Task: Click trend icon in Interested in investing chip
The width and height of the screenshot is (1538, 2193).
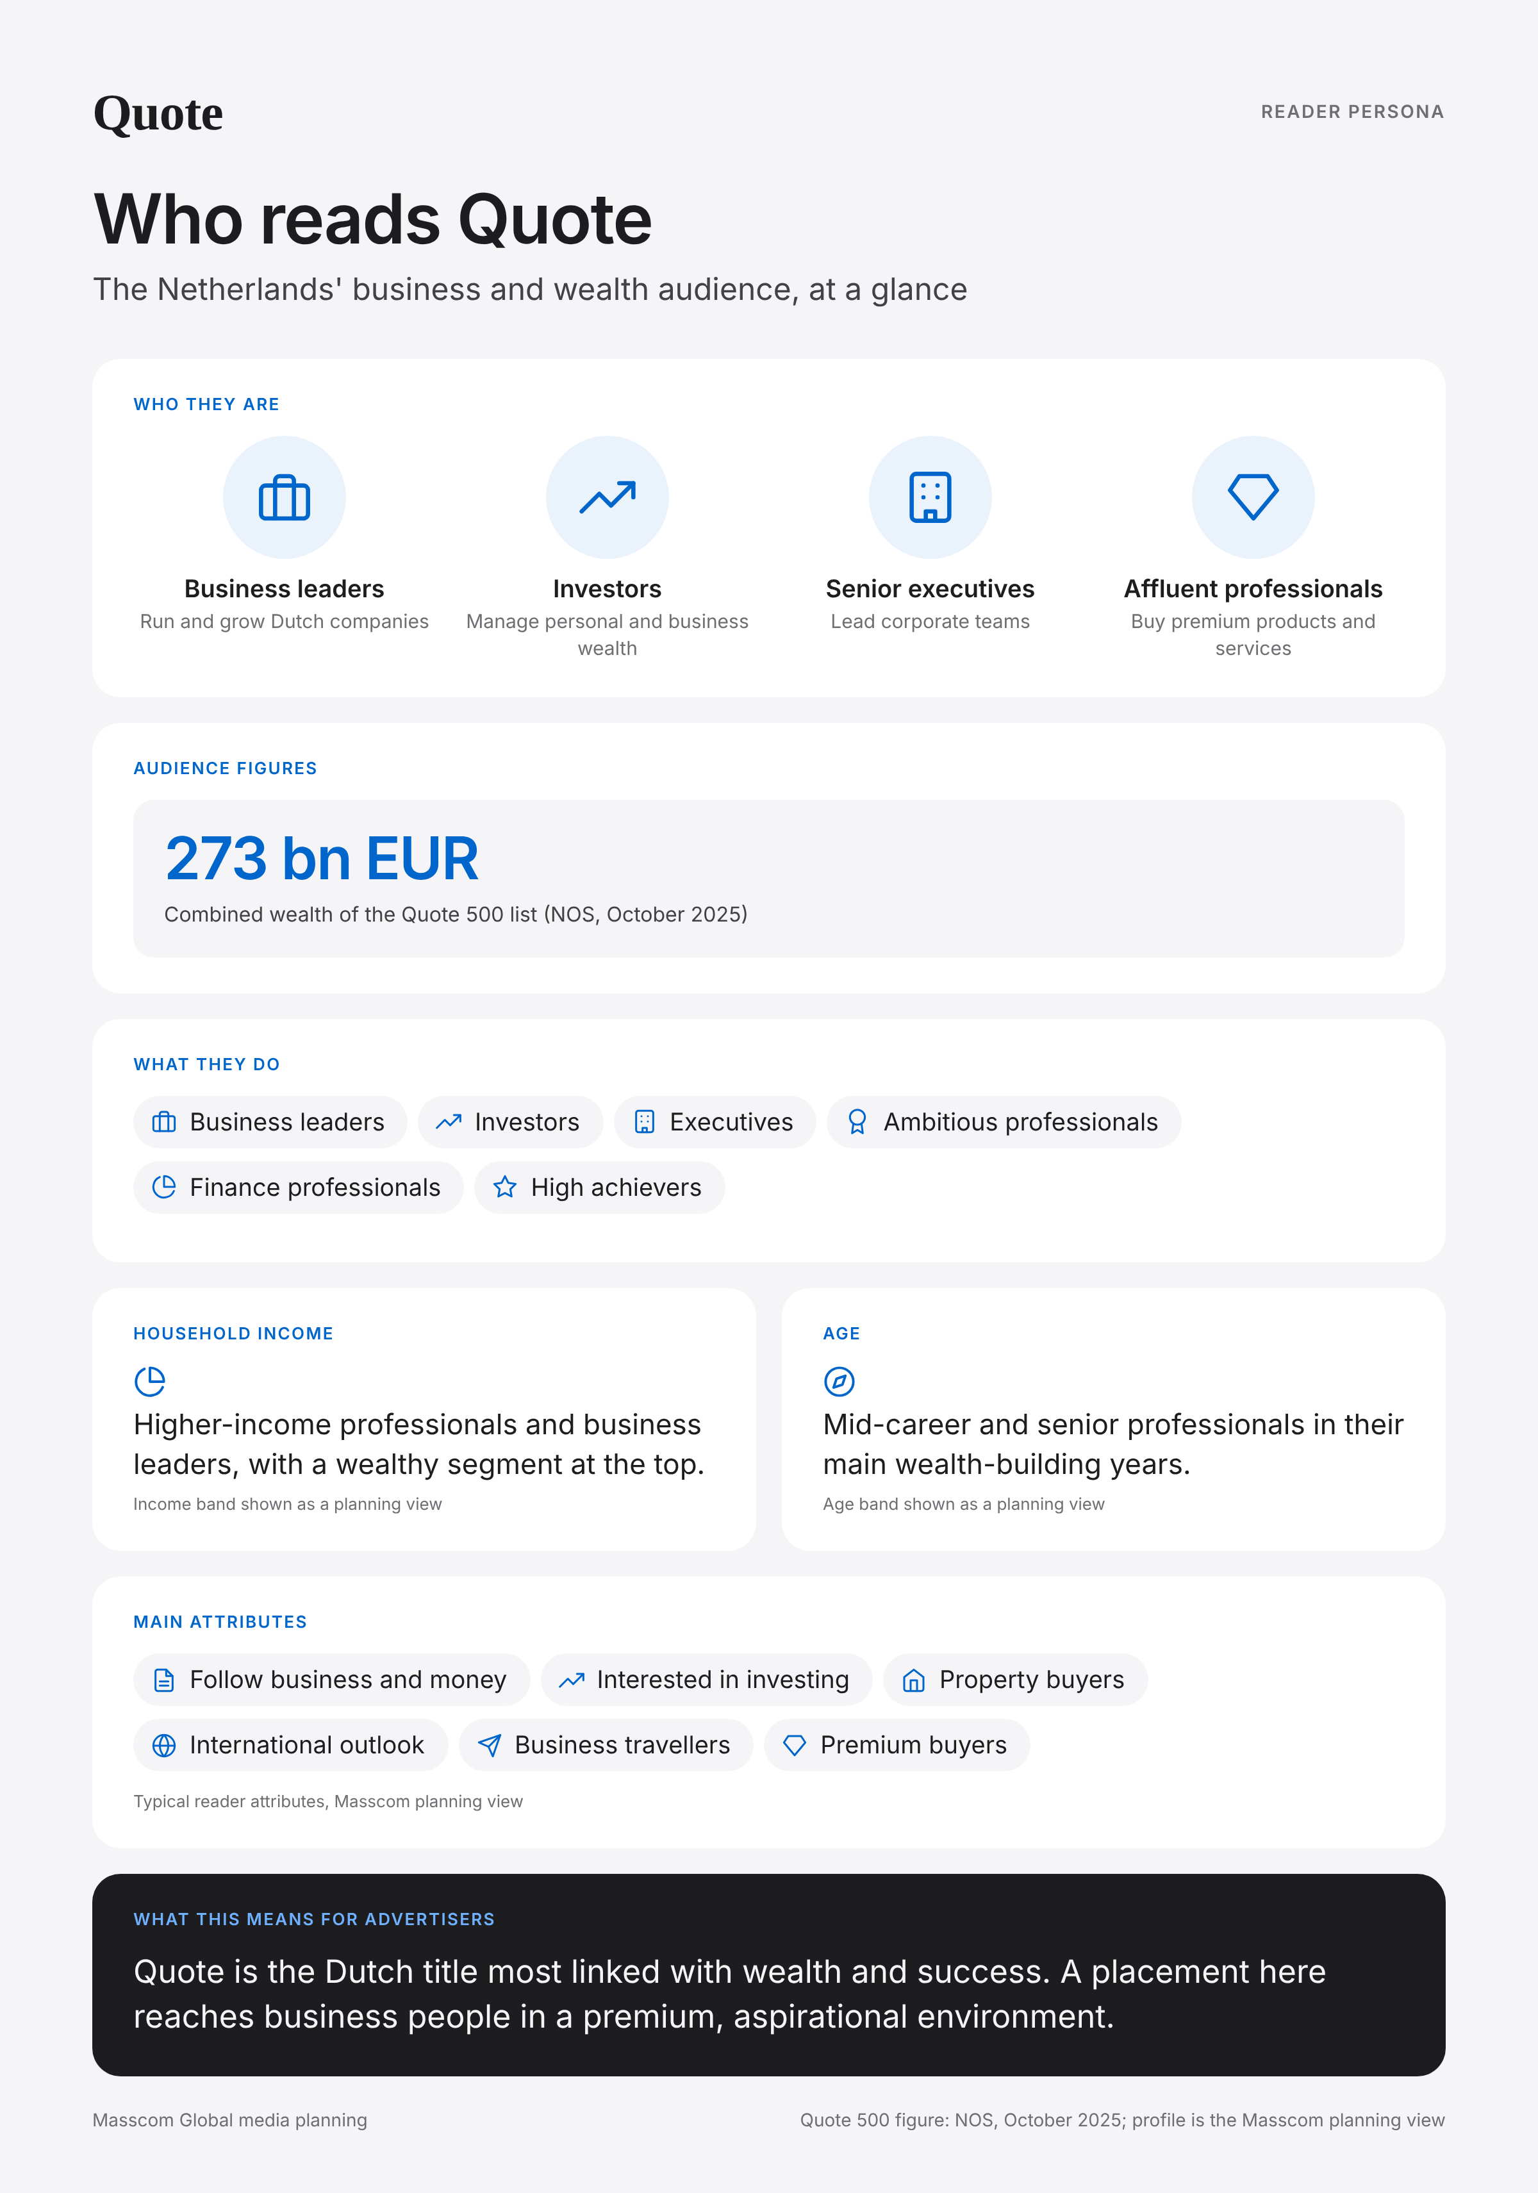Action: pyautogui.click(x=571, y=1680)
